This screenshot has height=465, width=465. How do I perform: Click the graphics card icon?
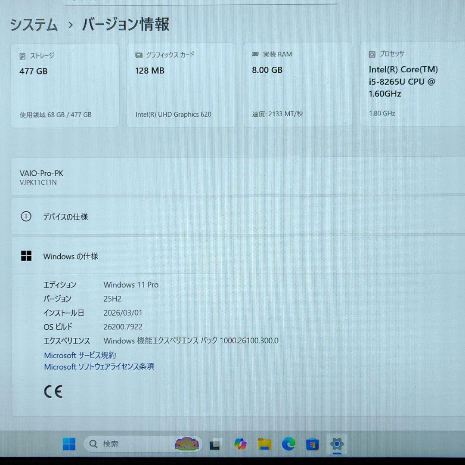click(139, 55)
